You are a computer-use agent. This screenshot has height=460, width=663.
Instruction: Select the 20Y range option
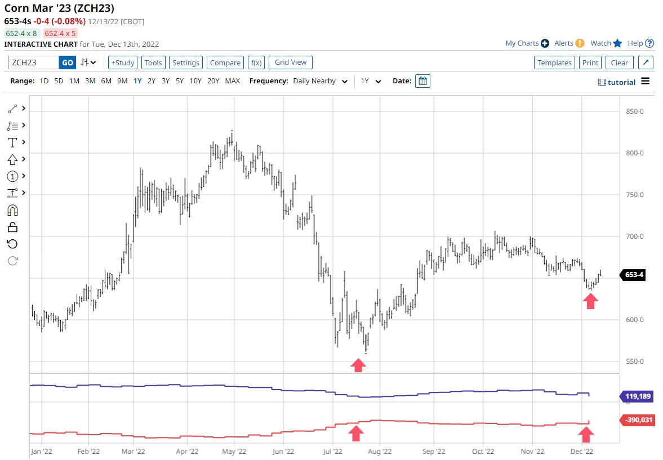coord(213,81)
